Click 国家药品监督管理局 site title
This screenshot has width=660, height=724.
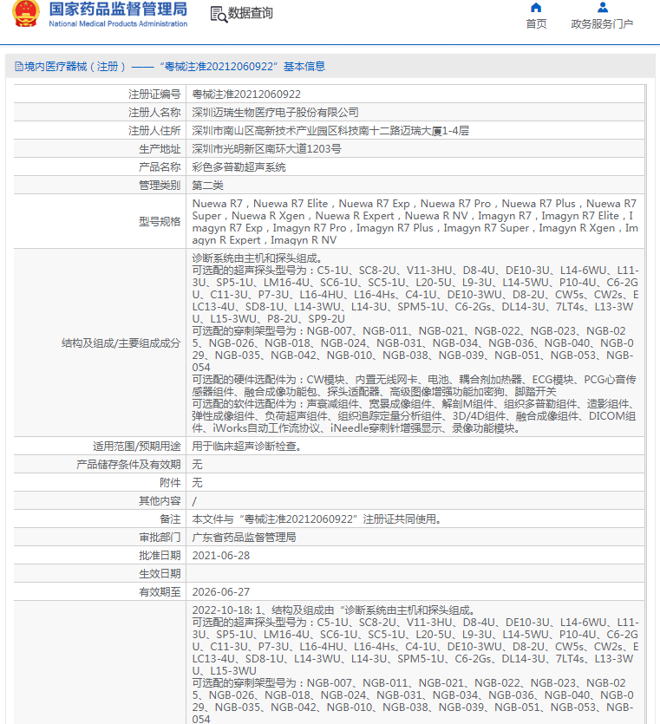118,9
